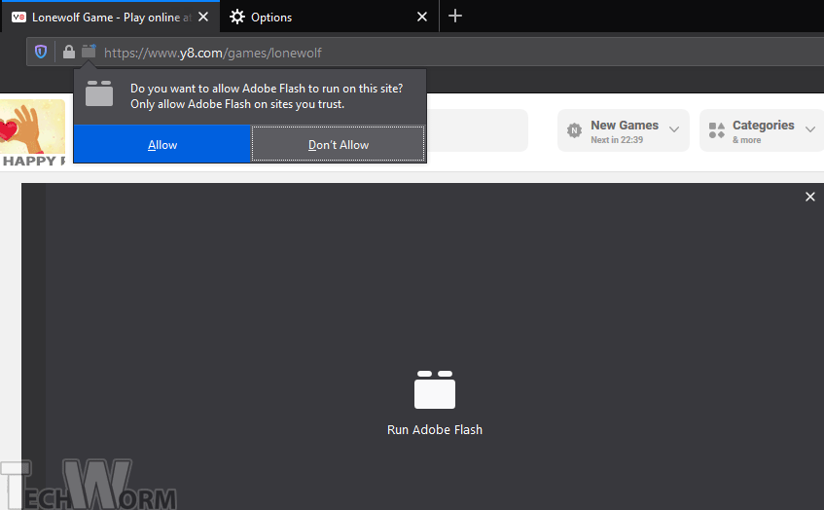Click the Run Adobe Flash label
This screenshot has width=824, height=510.
435,429
